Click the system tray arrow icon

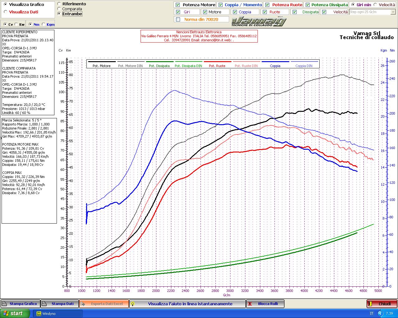pos(380,313)
